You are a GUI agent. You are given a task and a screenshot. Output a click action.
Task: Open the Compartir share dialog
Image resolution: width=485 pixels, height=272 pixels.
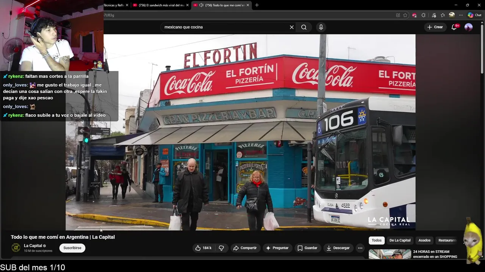point(245,248)
